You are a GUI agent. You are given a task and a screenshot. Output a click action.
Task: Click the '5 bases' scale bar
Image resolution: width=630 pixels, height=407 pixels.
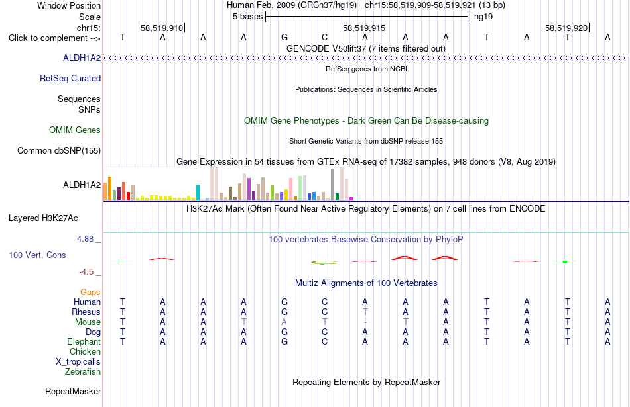367,17
